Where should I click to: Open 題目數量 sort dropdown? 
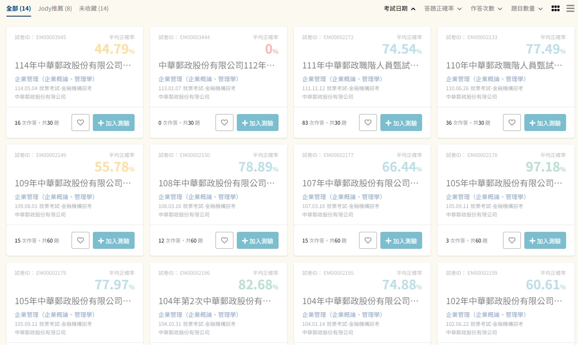coord(527,9)
